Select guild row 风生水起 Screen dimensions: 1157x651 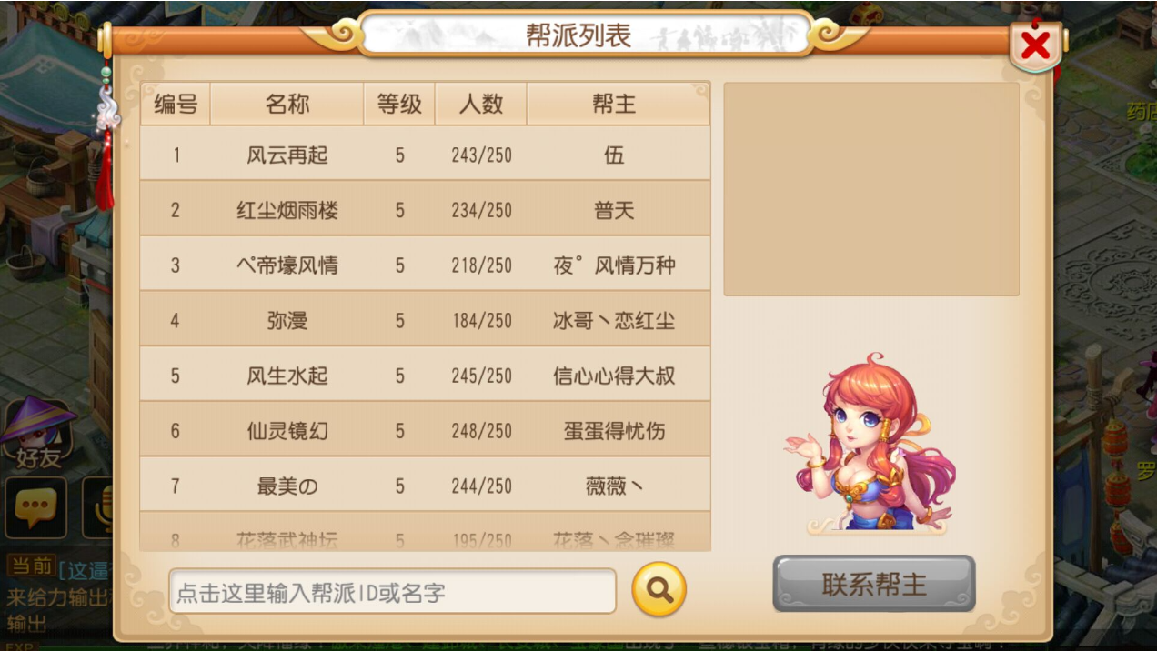pos(425,375)
